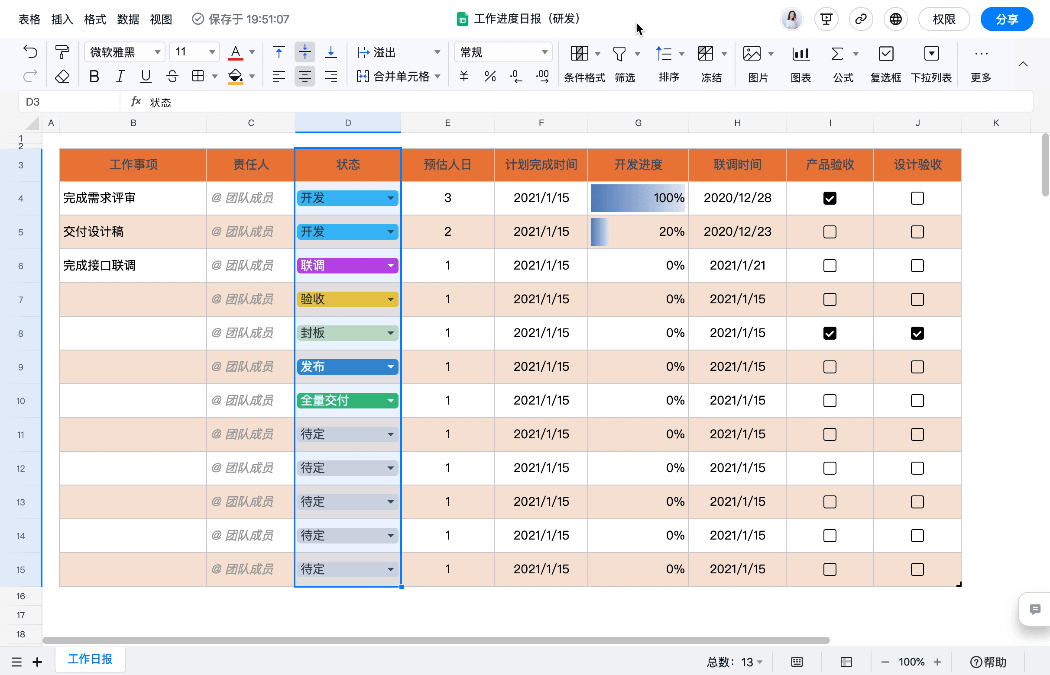This screenshot has width=1050, height=675.
Task: Click the blue 分享 button
Action: point(1006,19)
